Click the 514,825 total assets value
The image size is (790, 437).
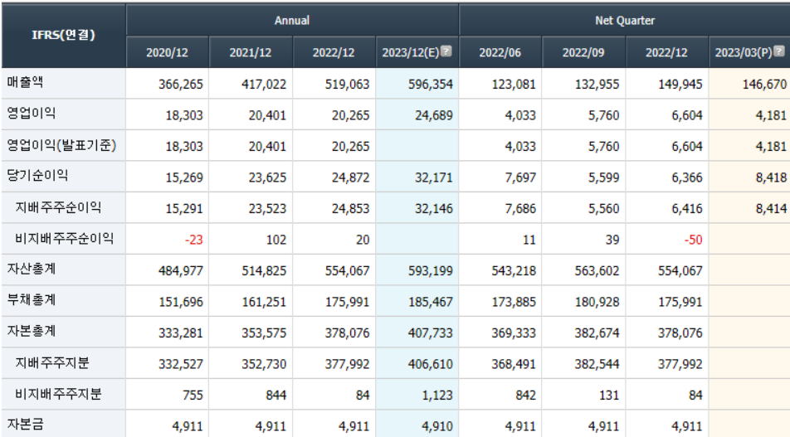(x=264, y=271)
